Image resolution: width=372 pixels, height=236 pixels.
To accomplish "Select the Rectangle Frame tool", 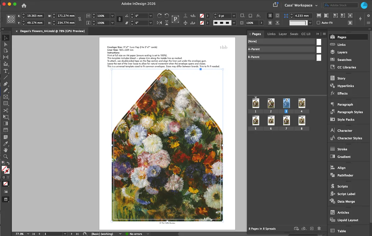I will point(6,97).
